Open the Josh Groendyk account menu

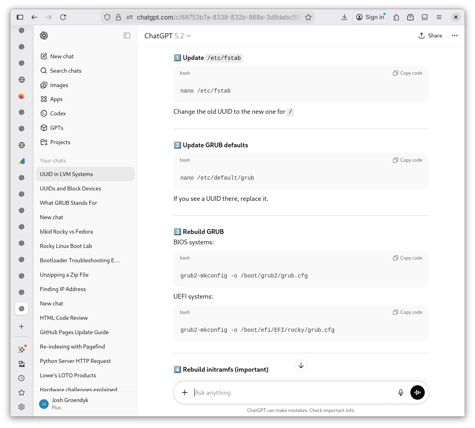pyautogui.click(x=70, y=403)
